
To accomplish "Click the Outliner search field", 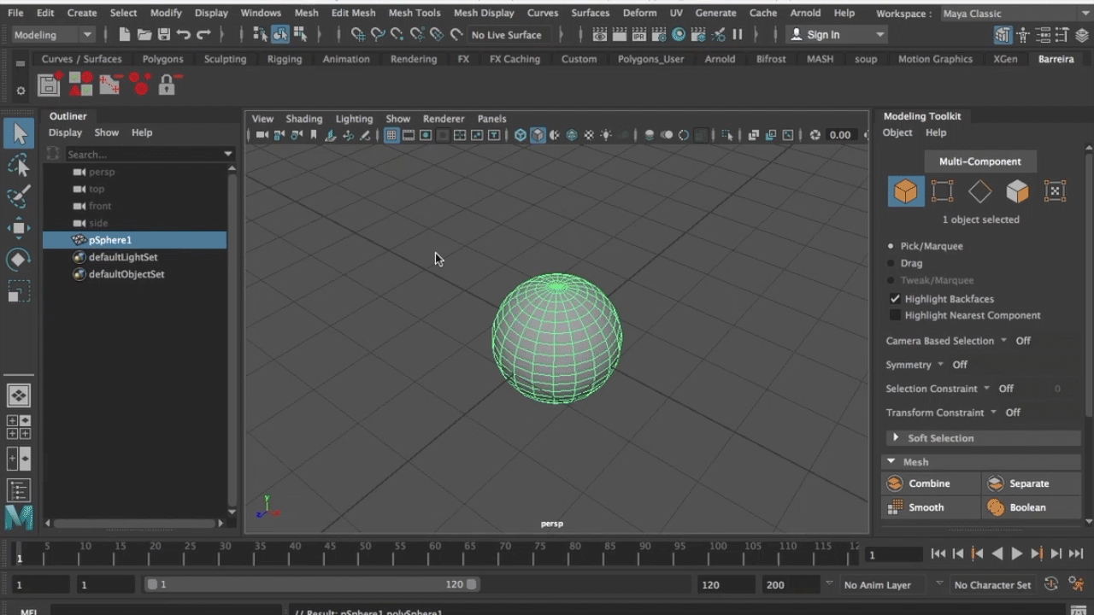I will pyautogui.click(x=141, y=155).
